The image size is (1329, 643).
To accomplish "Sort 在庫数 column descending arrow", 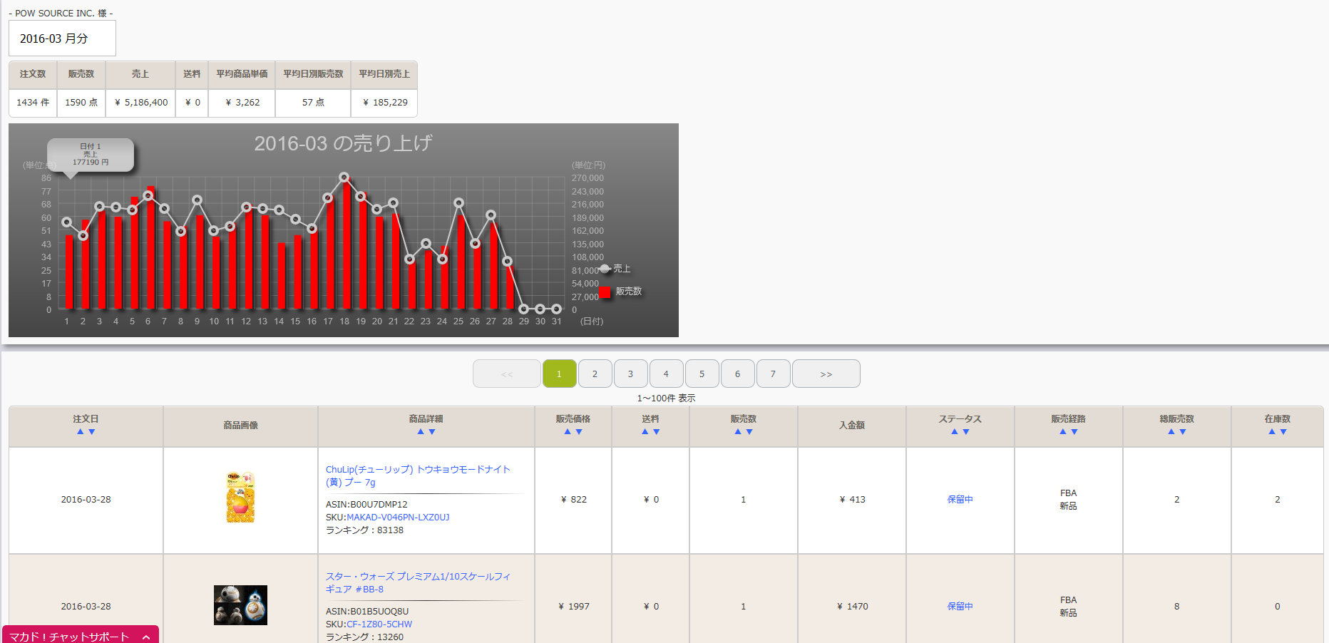I will click(1283, 432).
